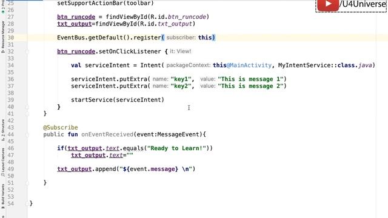Click the @Subscribe annotation
Image resolution: width=388 pixels, height=218 pixels.
point(61,128)
